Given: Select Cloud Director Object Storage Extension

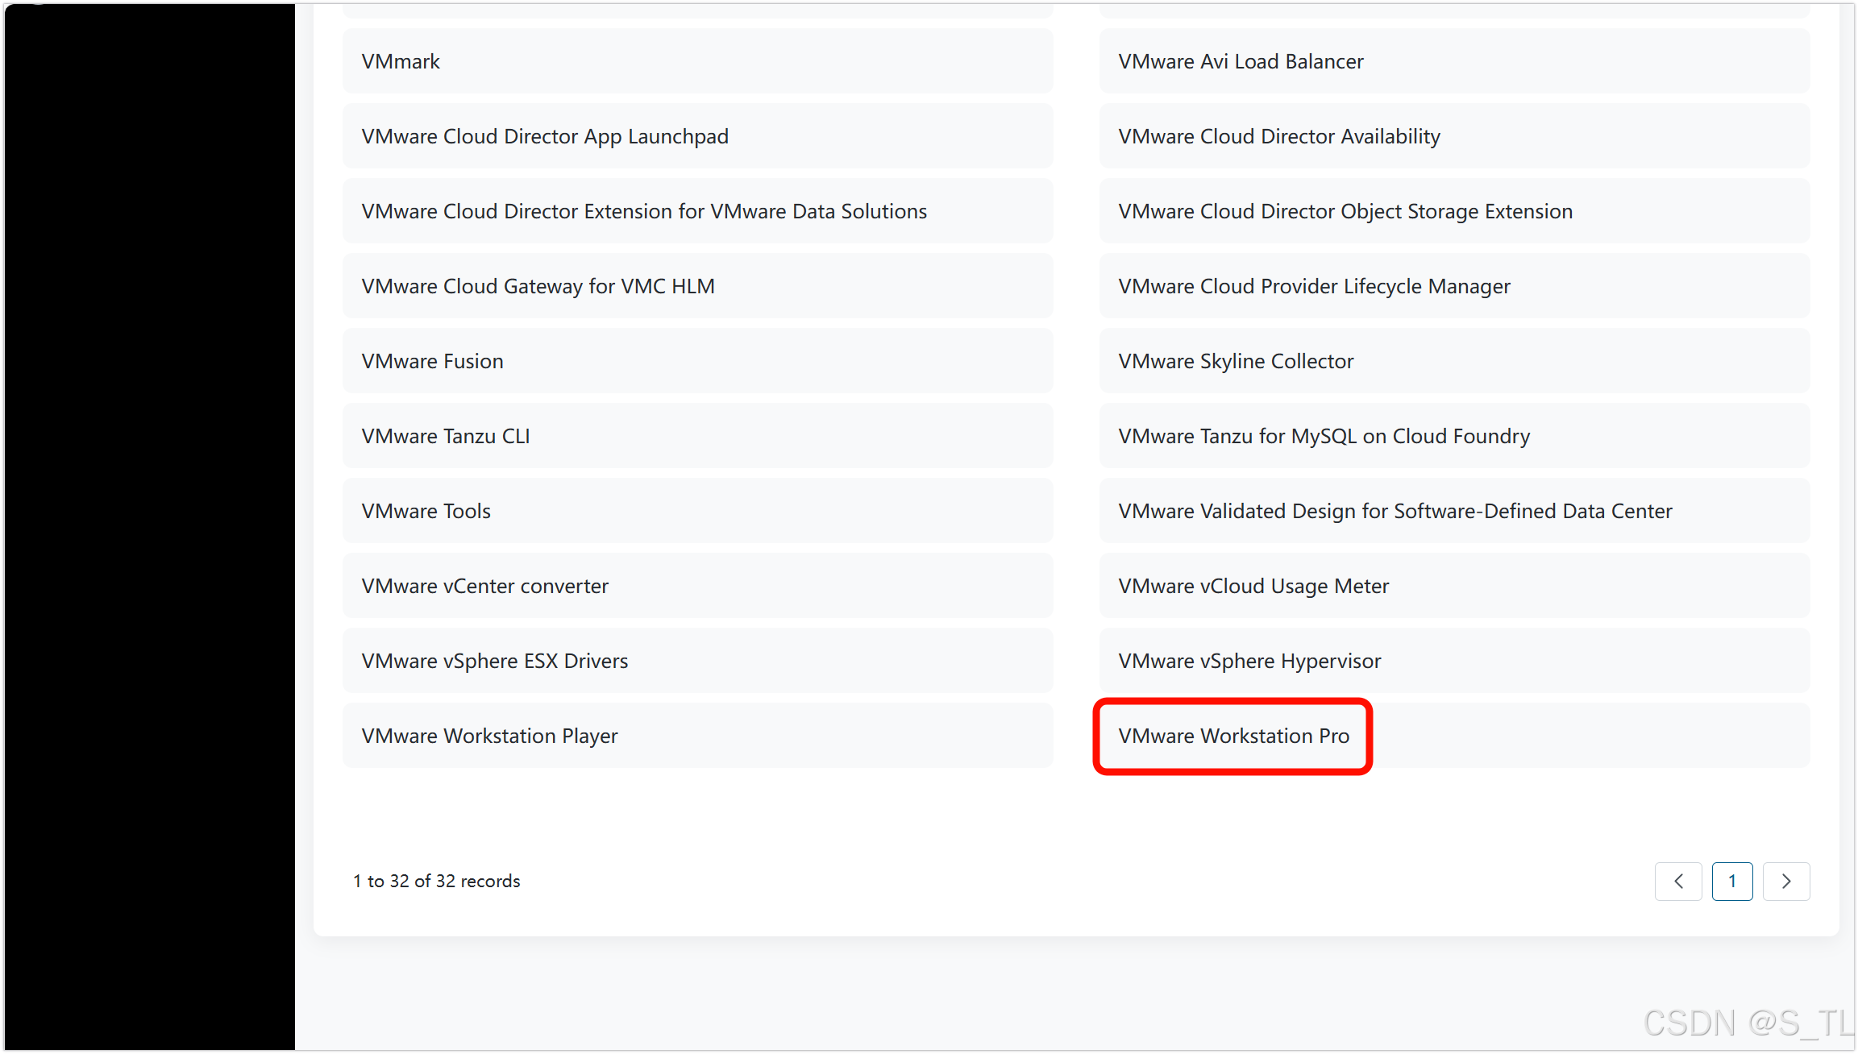Looking at the screenshot, I should (x=1345, y=211).
